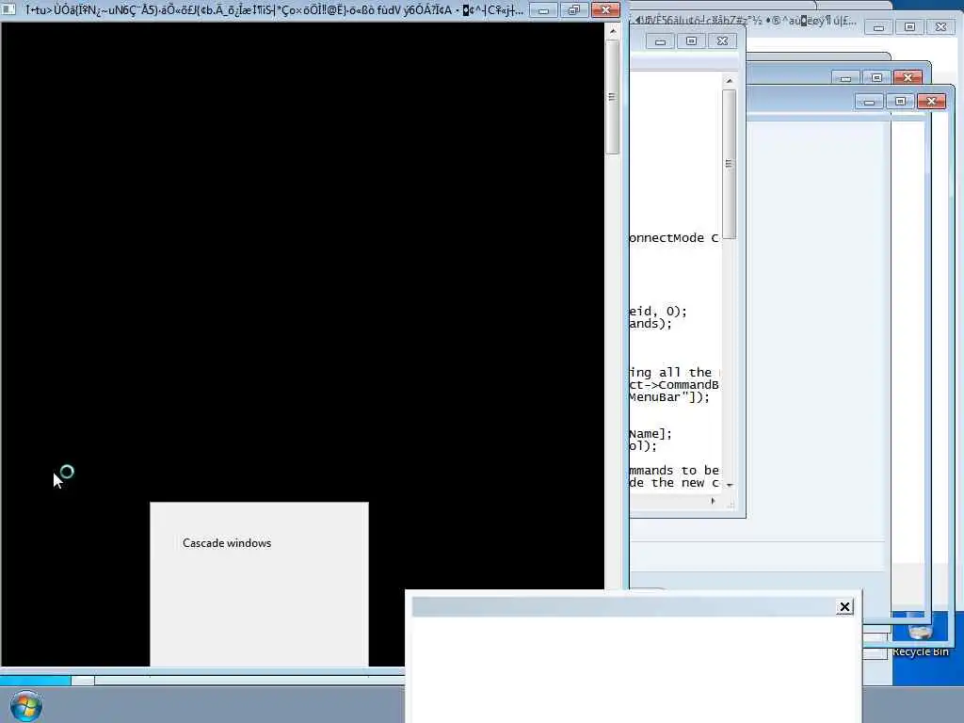Restore down the front black window
This screenshot has width=964, height=723.
coord(574,10)
